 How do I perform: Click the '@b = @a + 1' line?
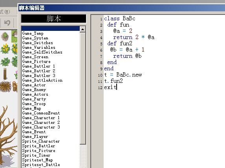(x=127, y=50)
